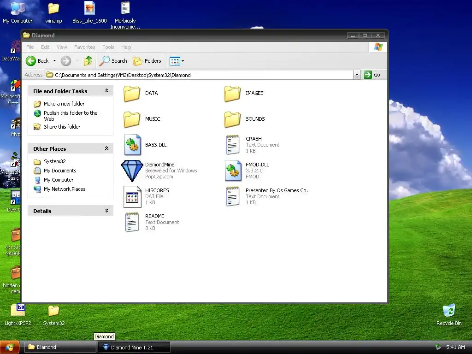Select the DiamondMine diamond application icon
The image size is (472, 354).
click(x=132, y=171)
